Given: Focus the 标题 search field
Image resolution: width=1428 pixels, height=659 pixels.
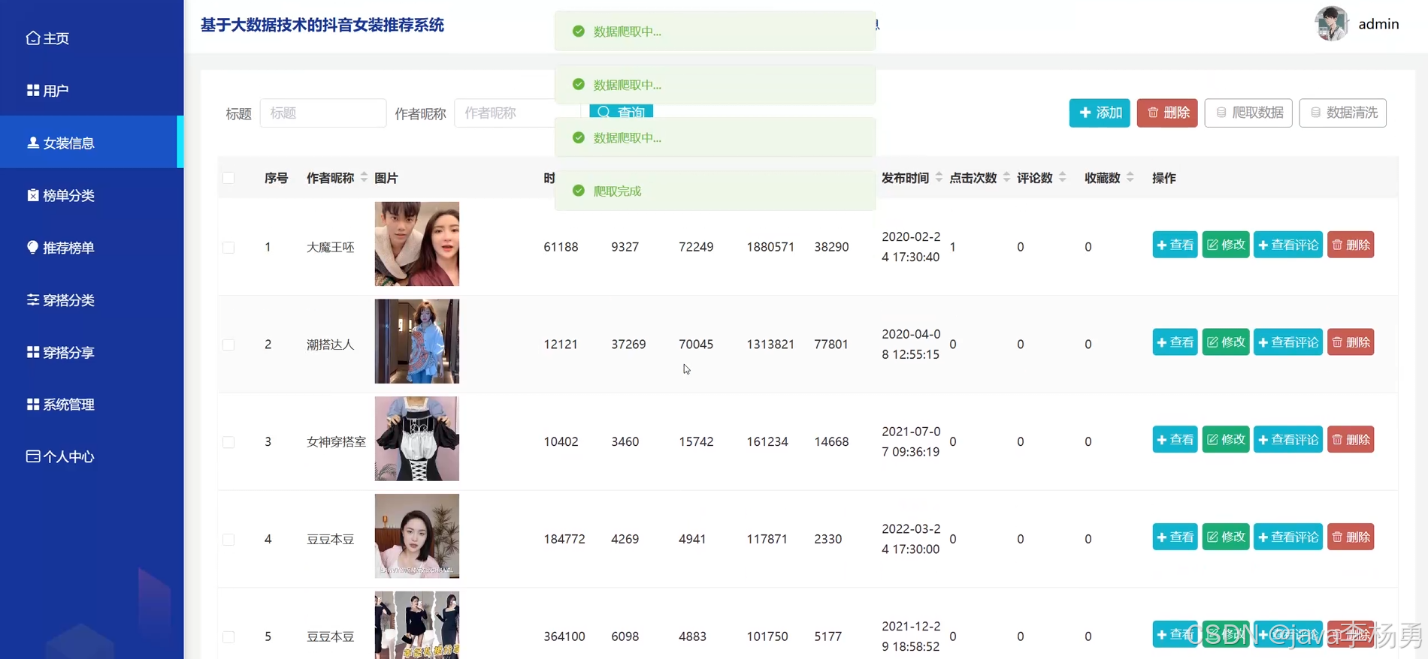Looking at the screenshot, I should [323, 113].
